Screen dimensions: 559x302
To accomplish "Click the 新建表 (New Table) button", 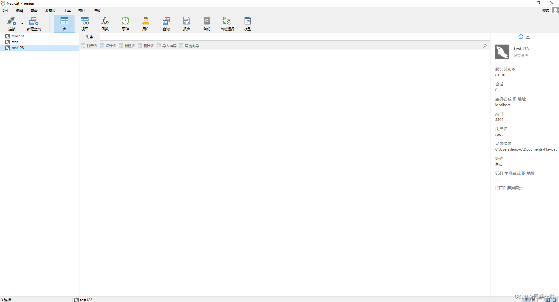I will click(127, 46).
